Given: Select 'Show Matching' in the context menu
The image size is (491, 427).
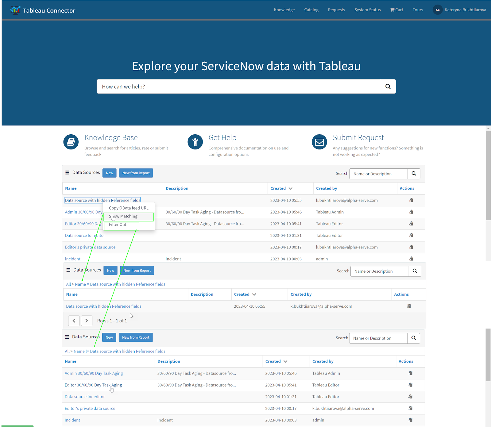Looking at the screenshot, I should [128, 216].
